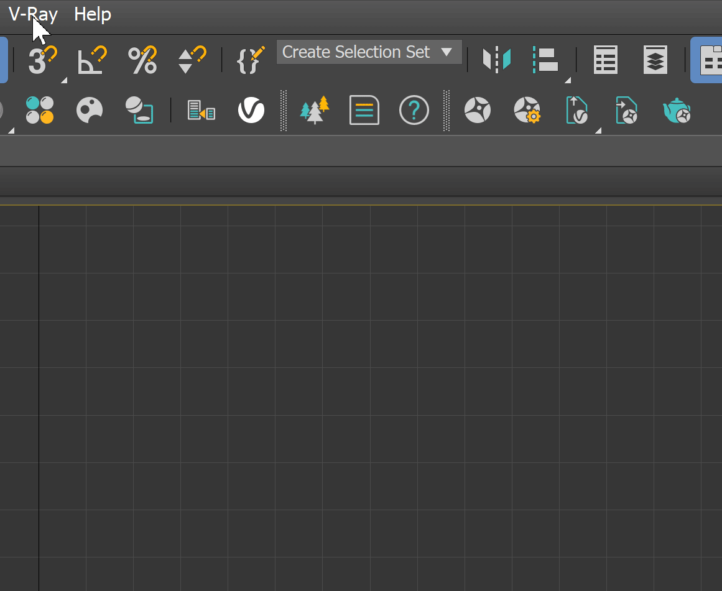This screenshot has width=722, height=591.
Task: Toggle the Ribbon with the highlighted blue button
Action: point(709,60)
